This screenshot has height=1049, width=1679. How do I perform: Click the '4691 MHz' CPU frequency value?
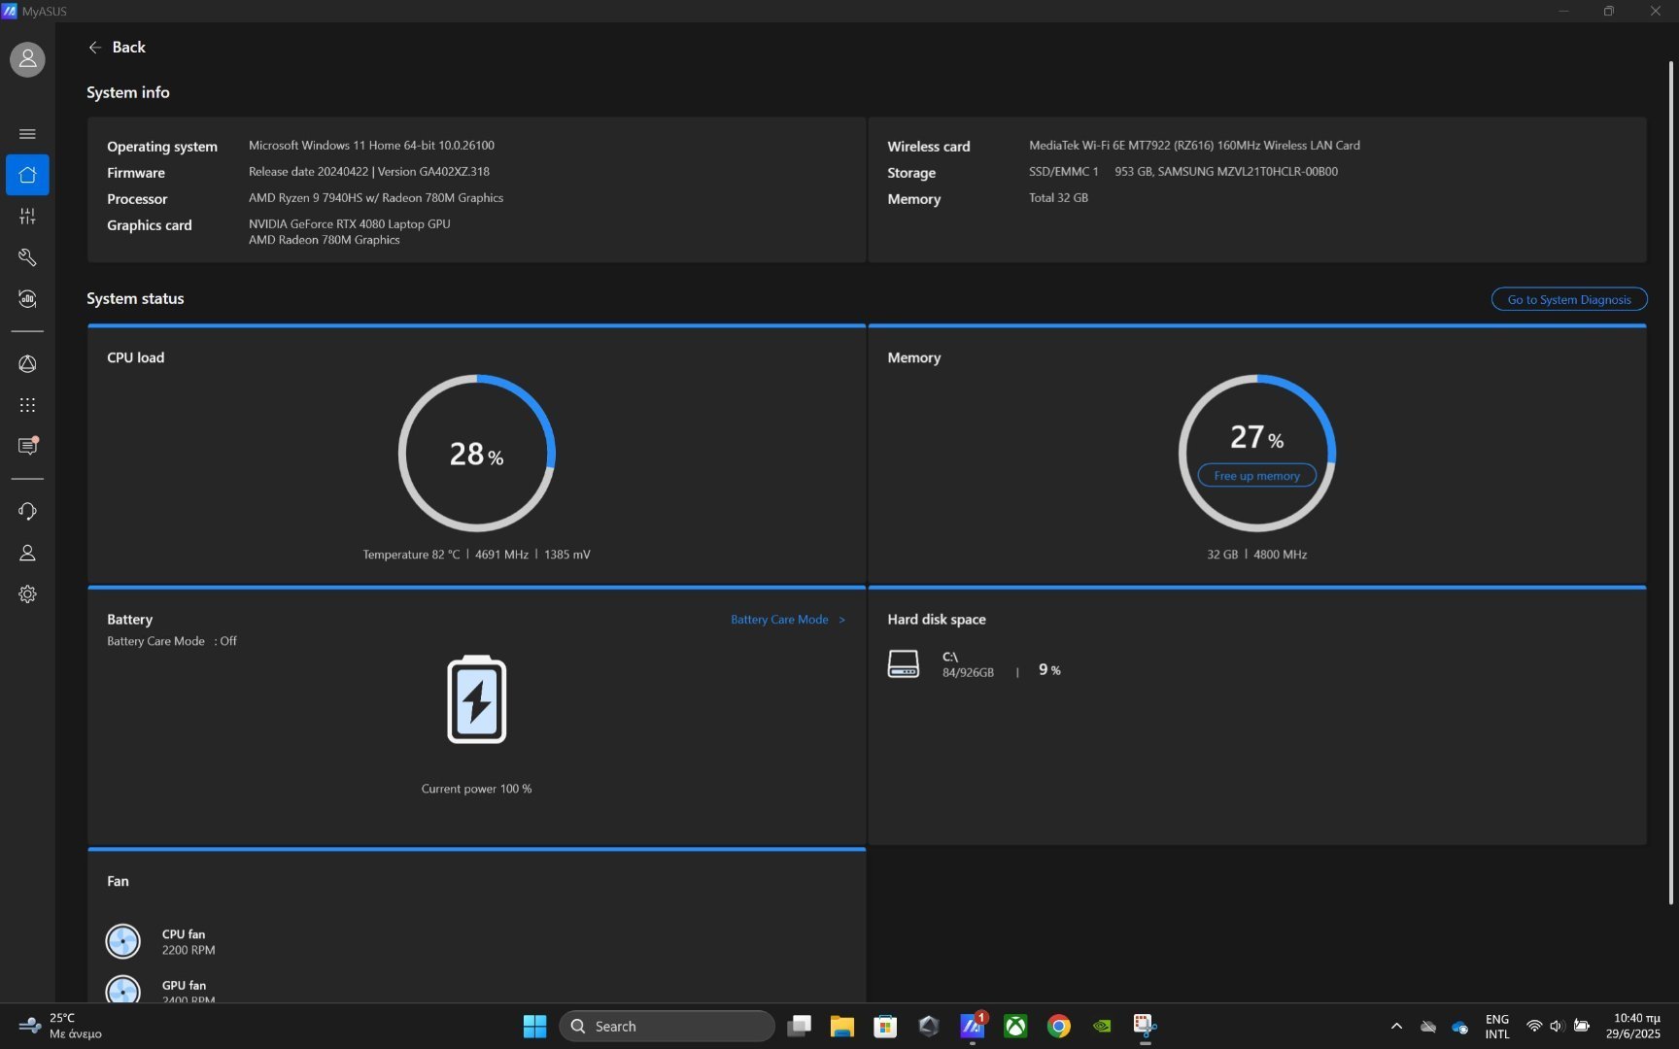pyautogui.click(x=501, y=555)
